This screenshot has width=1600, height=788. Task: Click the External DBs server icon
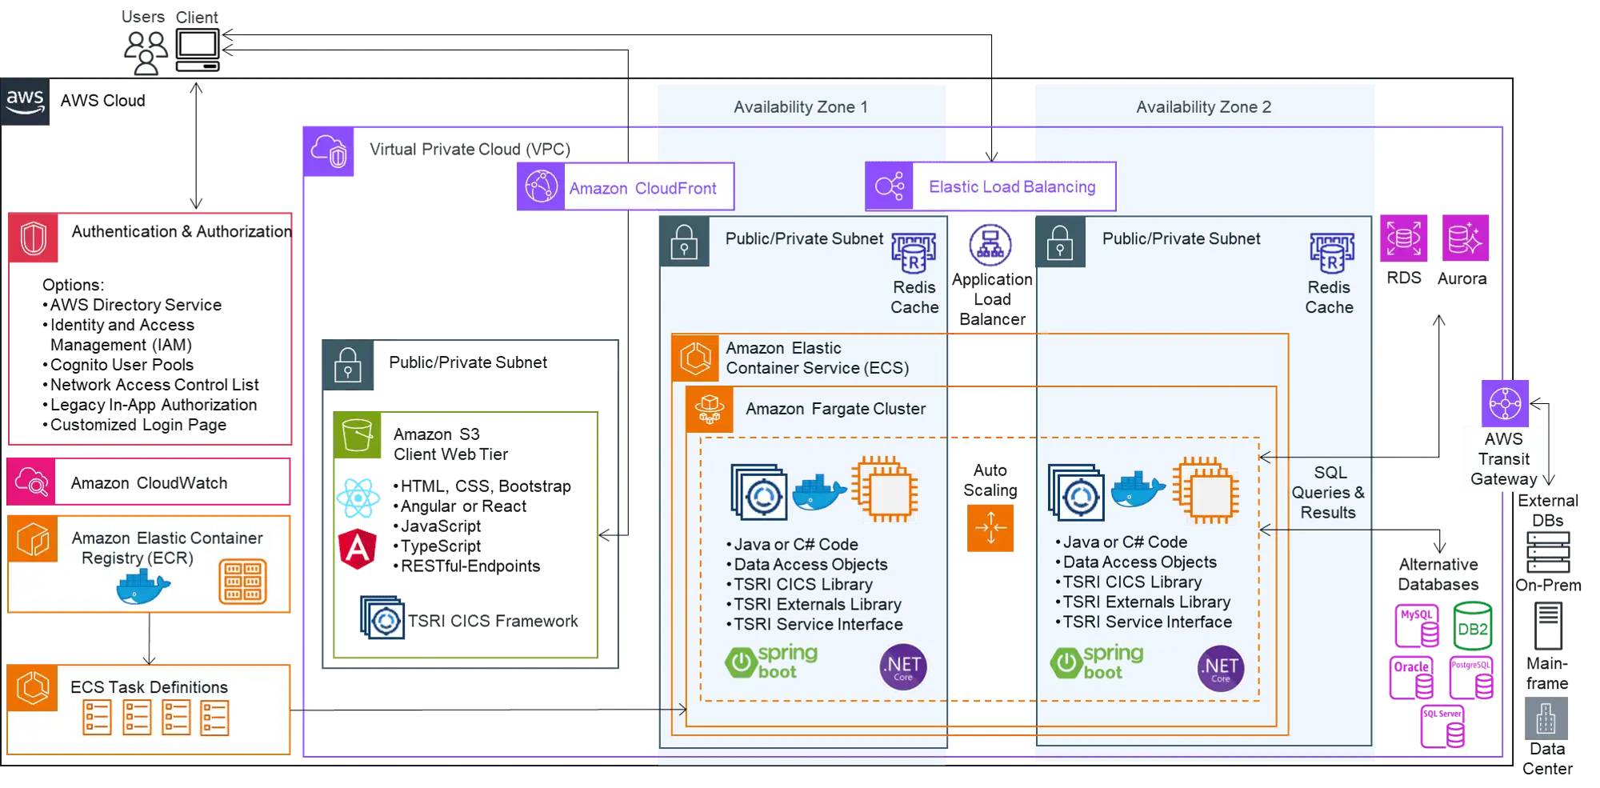click(1548, 552)
